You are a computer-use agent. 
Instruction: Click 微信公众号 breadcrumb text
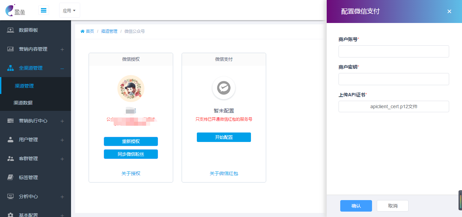pos(135,31)
